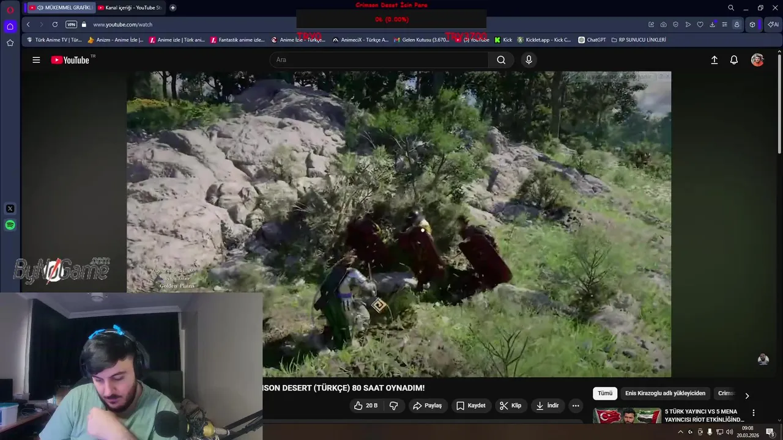783x440 pixels.
Task: Click the YouTube search field Ara
Action: (x=379, y=60)
